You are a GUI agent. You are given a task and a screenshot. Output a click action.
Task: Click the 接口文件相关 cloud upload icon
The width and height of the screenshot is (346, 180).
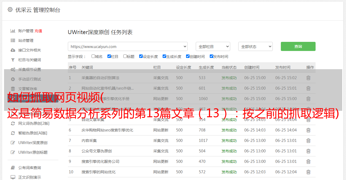pyautogui.click(x=13, y=50)
